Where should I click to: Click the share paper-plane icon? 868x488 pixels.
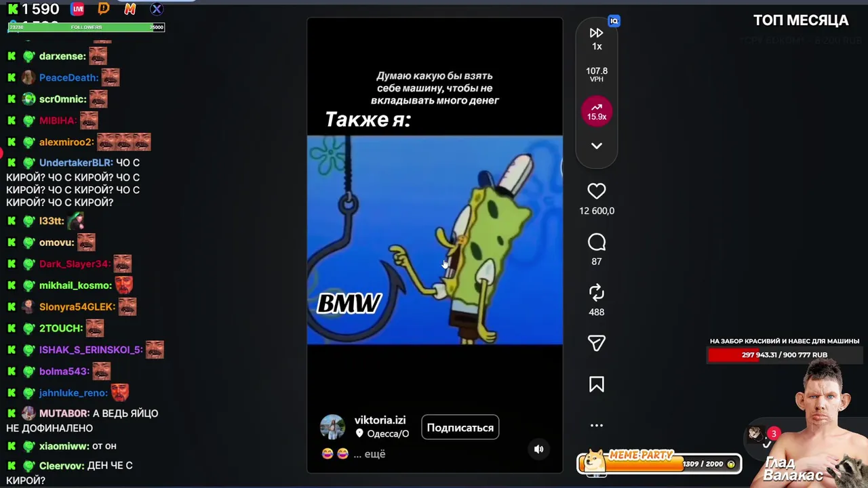point(597,344)
